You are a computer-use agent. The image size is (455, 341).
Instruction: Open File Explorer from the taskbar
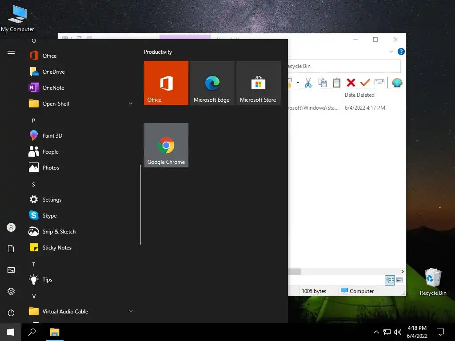click(x=54, y=332)
